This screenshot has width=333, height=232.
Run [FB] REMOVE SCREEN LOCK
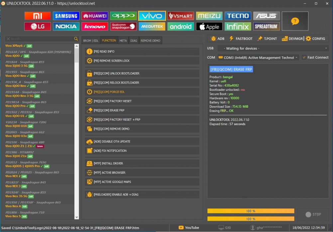(142, 61)
